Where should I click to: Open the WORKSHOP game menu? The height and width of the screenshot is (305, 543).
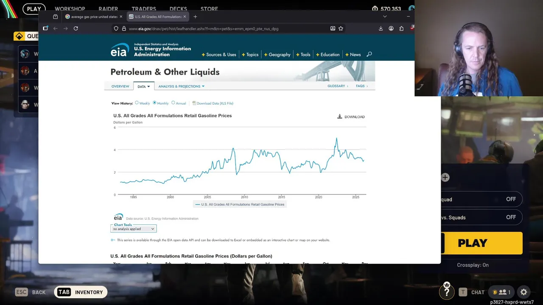[x=70, y=9]
